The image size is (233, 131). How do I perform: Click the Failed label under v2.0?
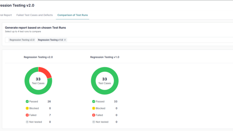click(33, 115)
